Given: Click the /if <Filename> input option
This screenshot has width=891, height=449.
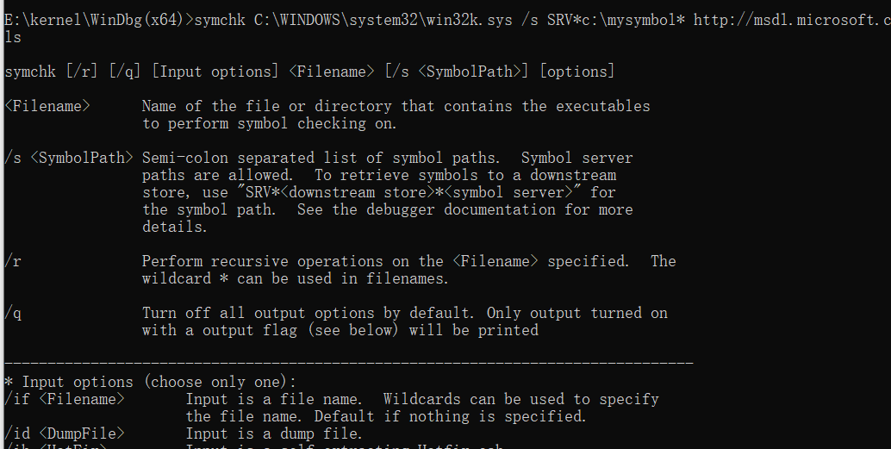Looking at the screenshot, I should (65, 399).
